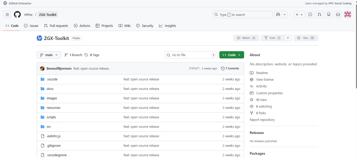
Task: Click the Go to file search box
Action: point(191,55)
